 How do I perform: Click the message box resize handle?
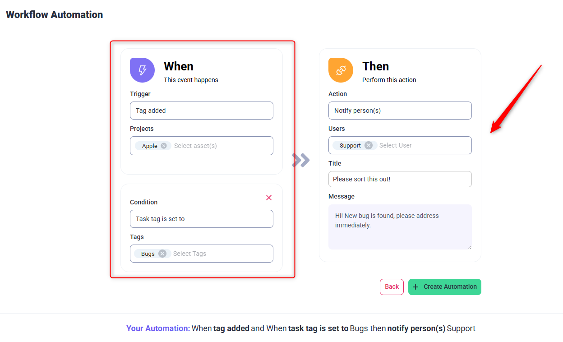pos(469,247)
